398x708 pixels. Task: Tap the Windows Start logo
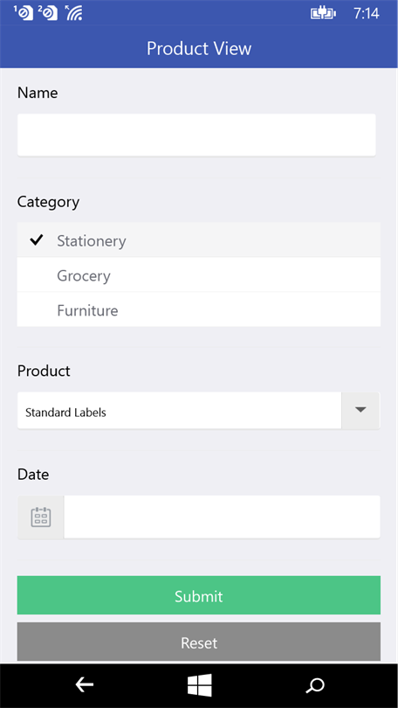tap(200, 685)
